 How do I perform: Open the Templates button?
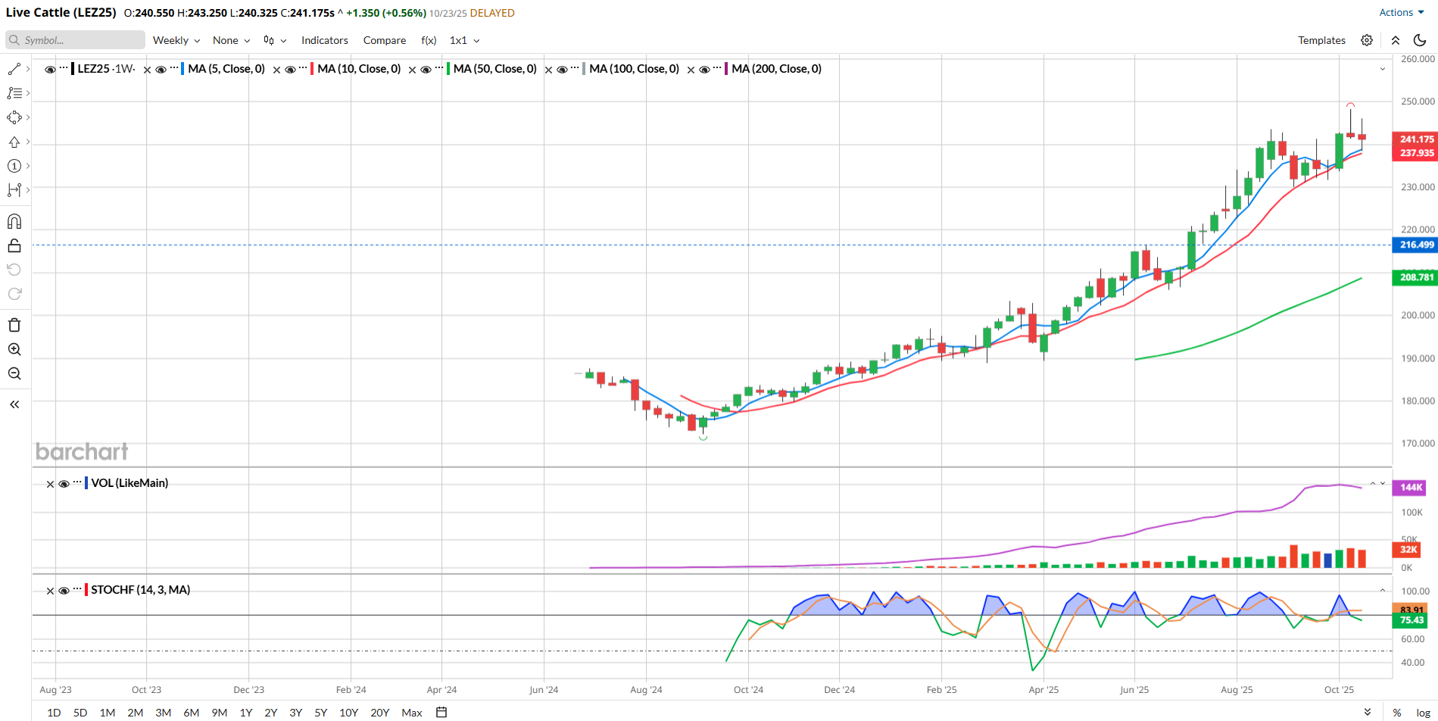point(1321,40)
